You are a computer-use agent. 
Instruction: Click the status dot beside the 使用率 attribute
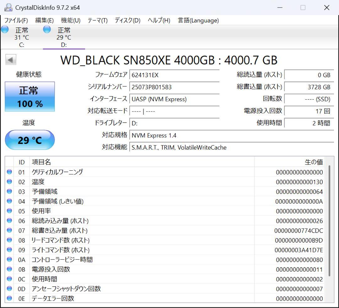pos(9,211)
